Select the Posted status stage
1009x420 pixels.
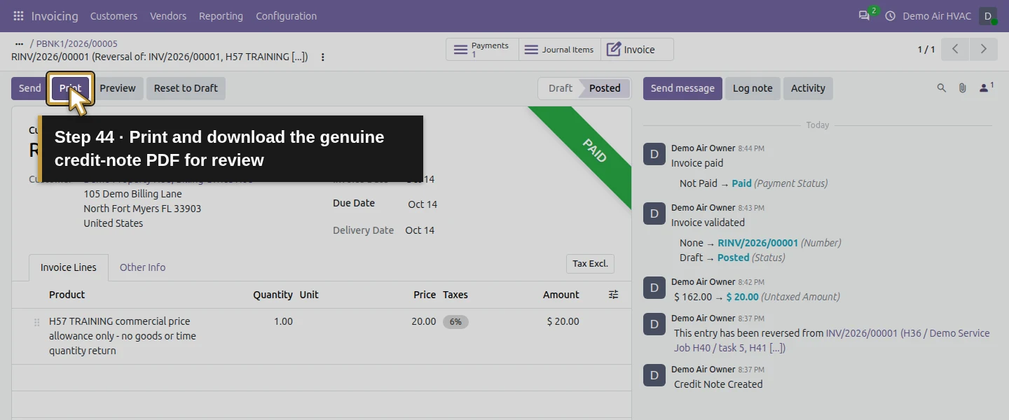click(605, 88)
